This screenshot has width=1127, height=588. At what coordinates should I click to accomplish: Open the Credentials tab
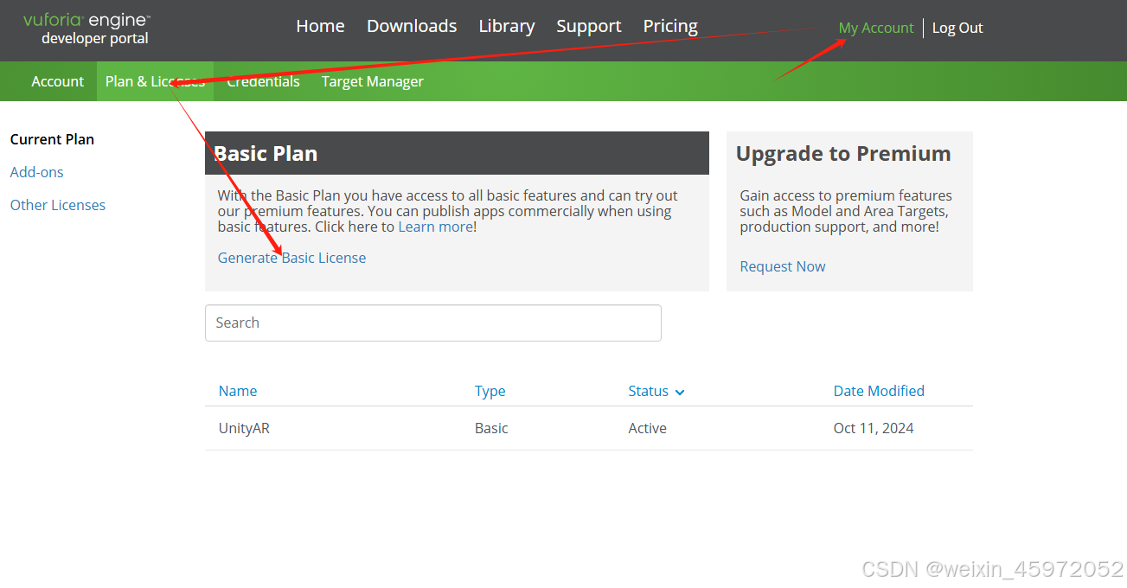(x=263, y=81)
